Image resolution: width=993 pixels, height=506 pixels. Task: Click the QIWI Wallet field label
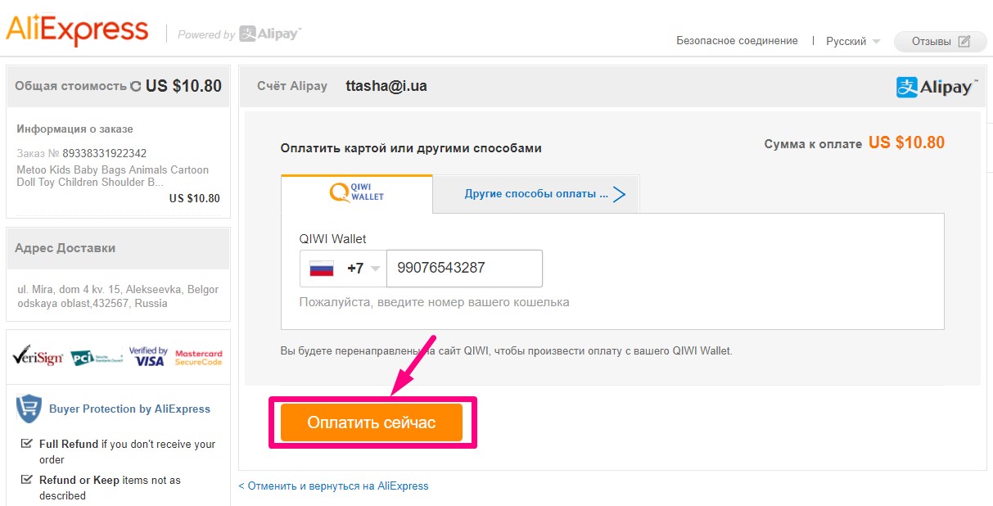click(x=333, y=239)
